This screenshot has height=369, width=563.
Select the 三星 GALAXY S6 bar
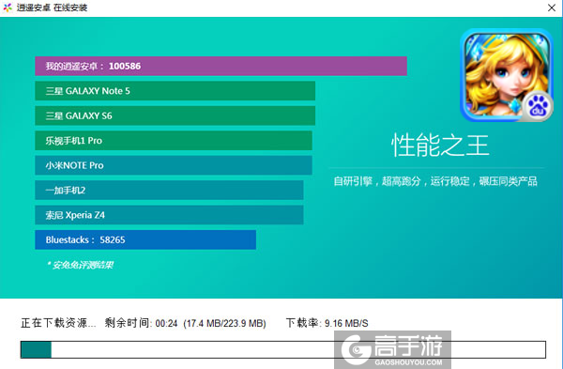[x=175, y=115]
